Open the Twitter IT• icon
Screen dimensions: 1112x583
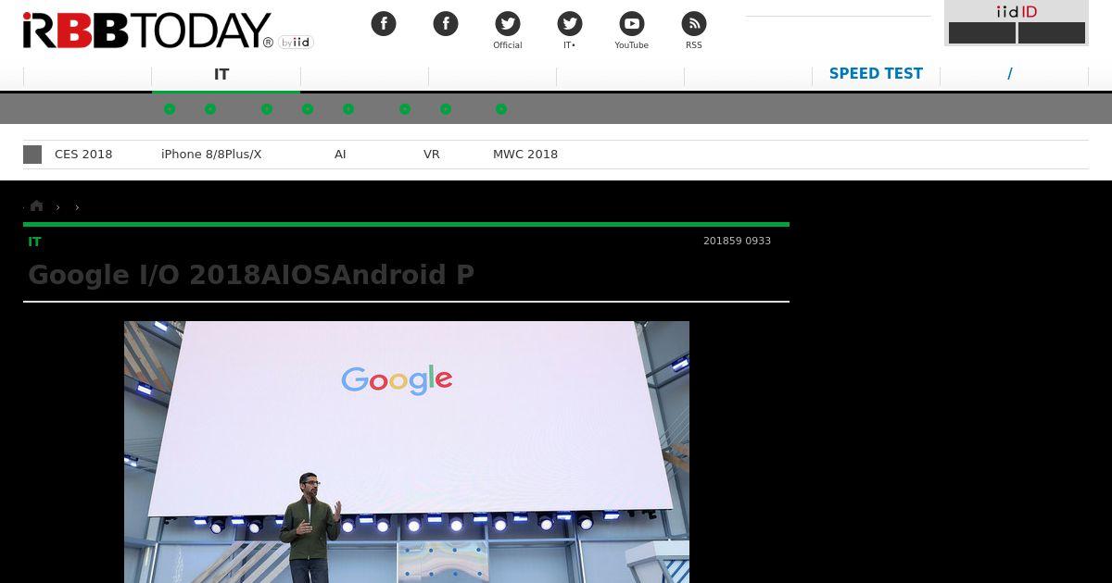point(570,24)
